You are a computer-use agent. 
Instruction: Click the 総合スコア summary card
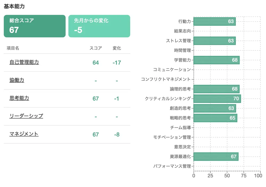point(35,26)
